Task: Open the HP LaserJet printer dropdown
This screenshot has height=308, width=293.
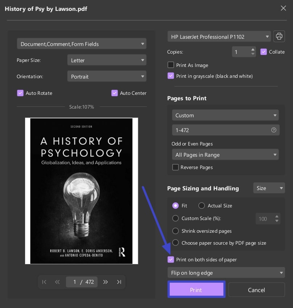Action: pos(219,37)
